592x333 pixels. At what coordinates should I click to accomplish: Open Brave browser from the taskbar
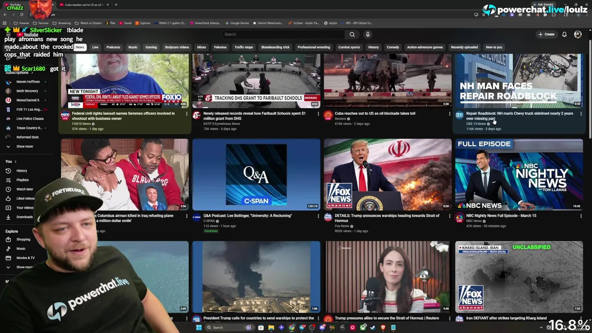point(383,327)
